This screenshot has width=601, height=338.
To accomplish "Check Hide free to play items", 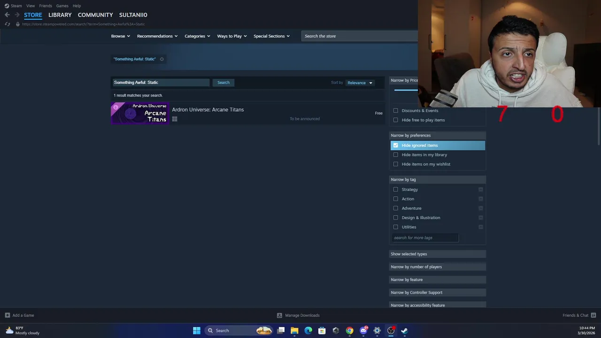I will click(x=395, y=120).
